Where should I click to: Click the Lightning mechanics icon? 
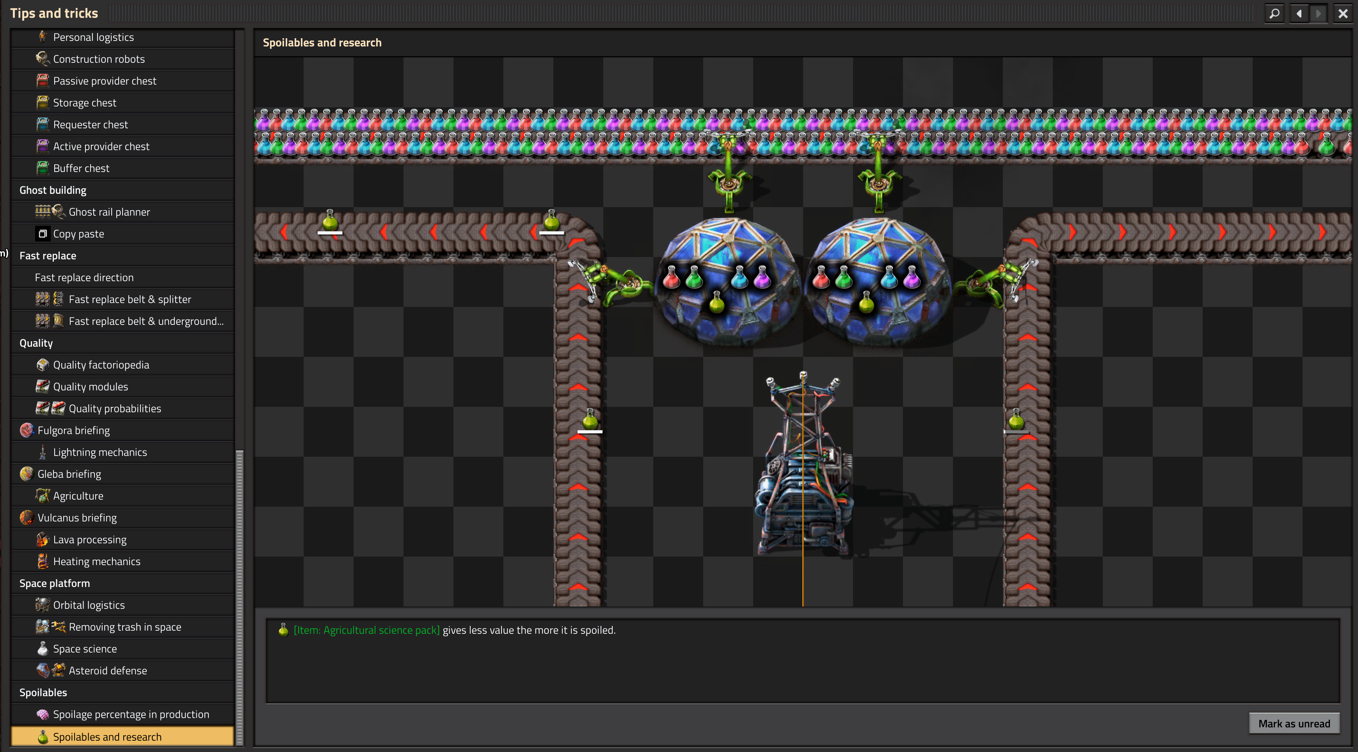[43, 452]
